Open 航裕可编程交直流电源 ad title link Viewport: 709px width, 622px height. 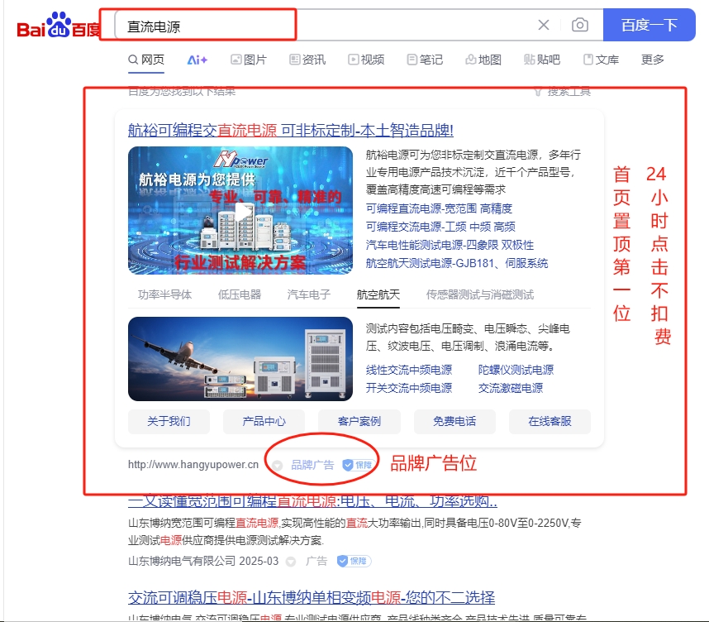click(290, 131)
